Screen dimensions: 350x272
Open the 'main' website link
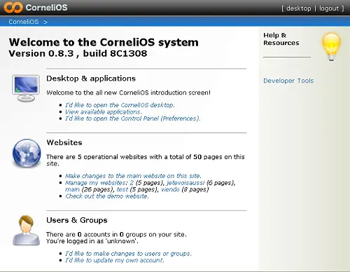[x=72, y=189]
